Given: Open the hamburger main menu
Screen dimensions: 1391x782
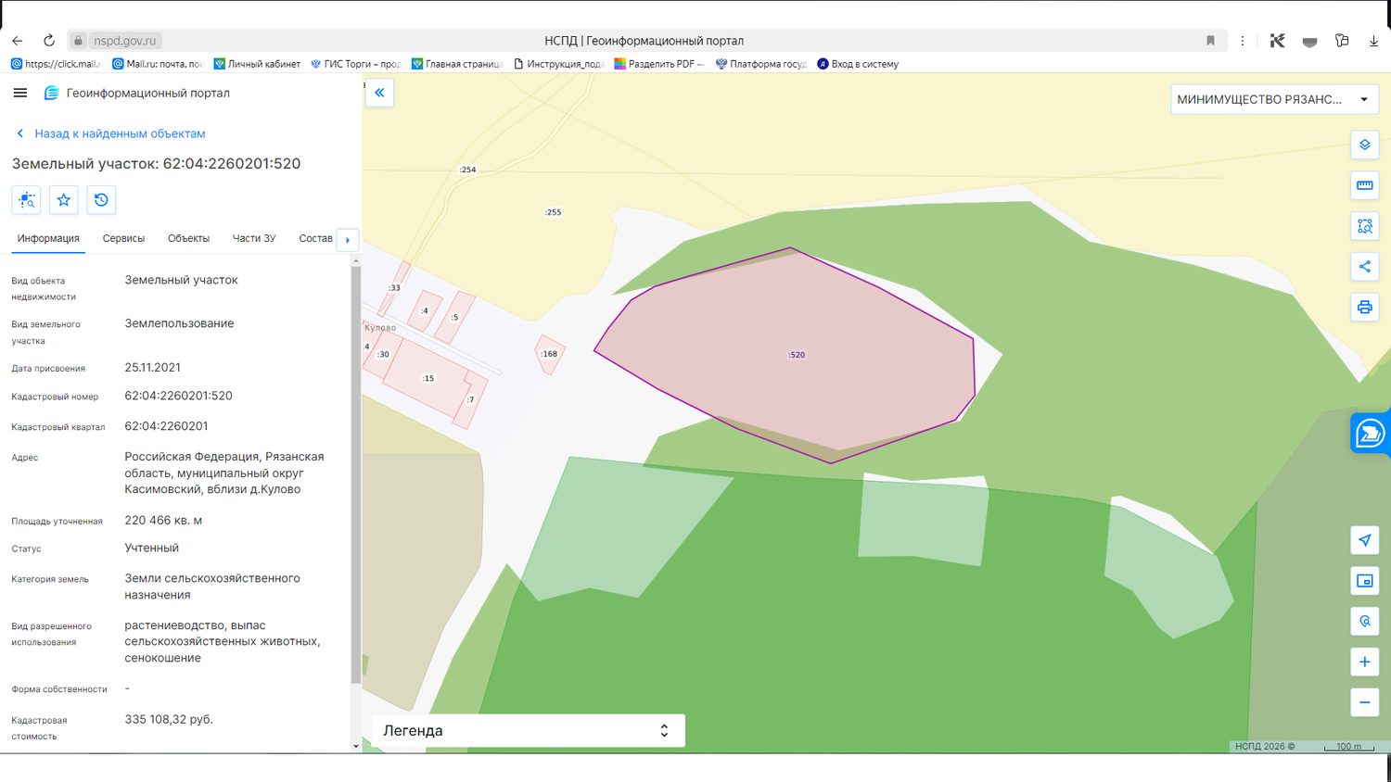Looking at the screenshot, I should click(20, 93).
